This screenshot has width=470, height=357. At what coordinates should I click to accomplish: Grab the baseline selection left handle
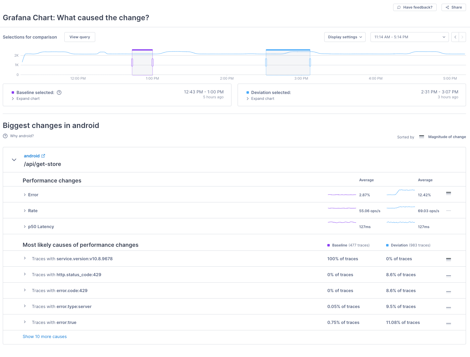(132, 62)
